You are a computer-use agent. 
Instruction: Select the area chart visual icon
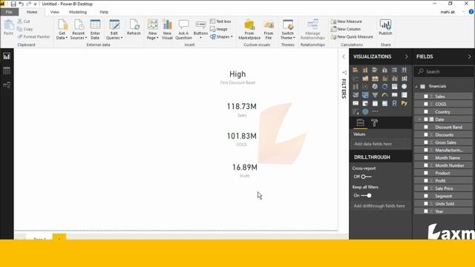tap(365, 79)
